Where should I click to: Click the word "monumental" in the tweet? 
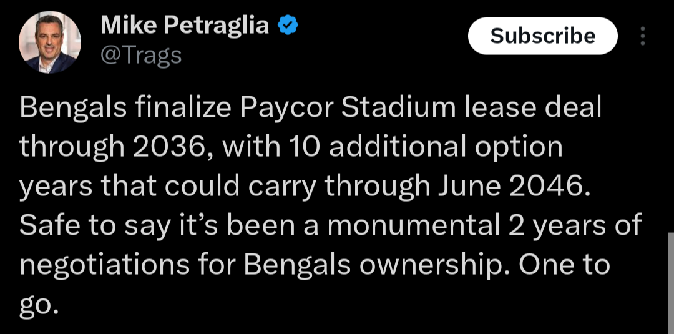click(412, 226)
